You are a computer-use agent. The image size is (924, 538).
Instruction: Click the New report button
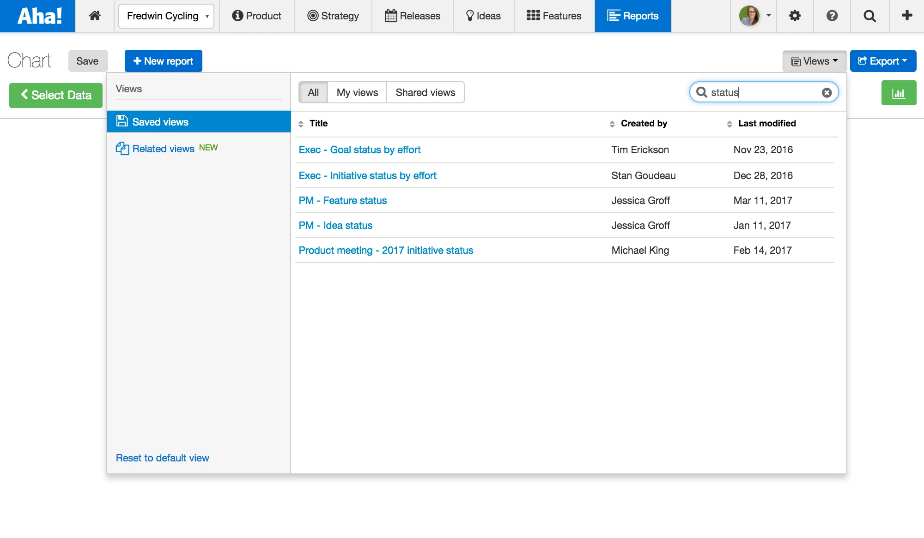point(164,61)
